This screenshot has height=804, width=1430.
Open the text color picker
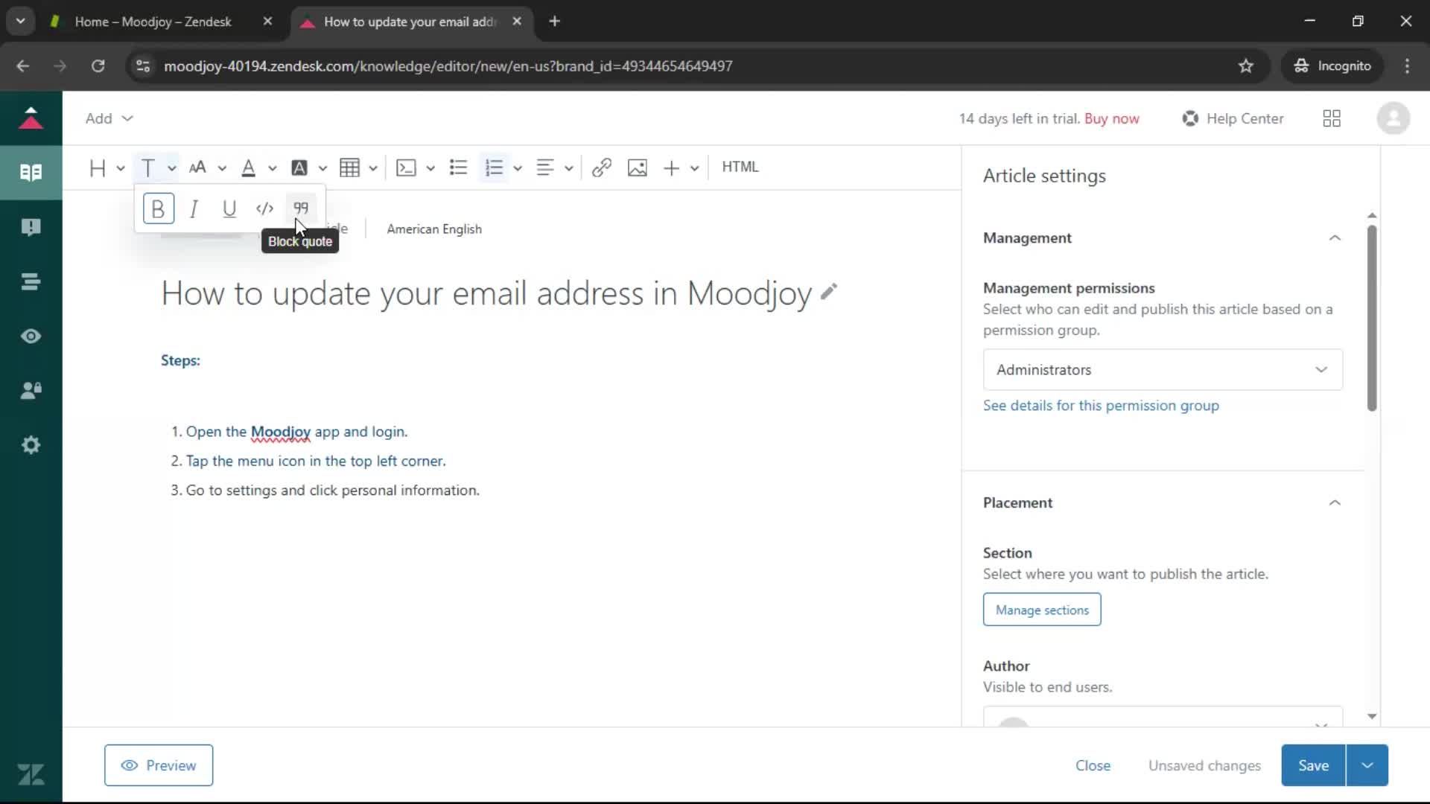[x=249, y=168]
